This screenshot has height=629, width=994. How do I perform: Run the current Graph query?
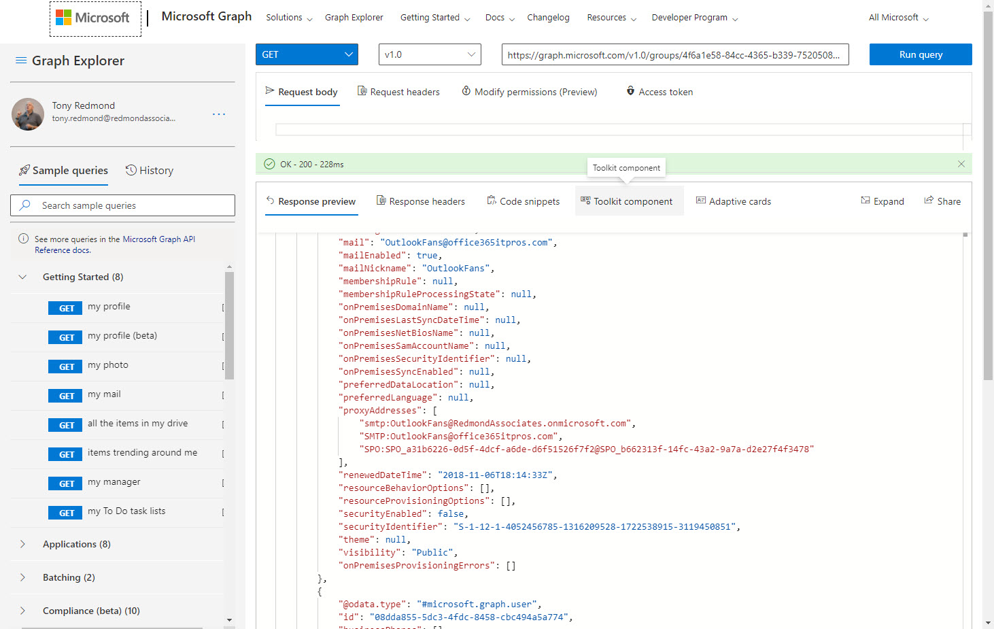(921, 54)
